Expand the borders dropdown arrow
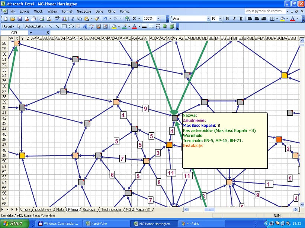The image size is (305, 228). pos(277,19)
